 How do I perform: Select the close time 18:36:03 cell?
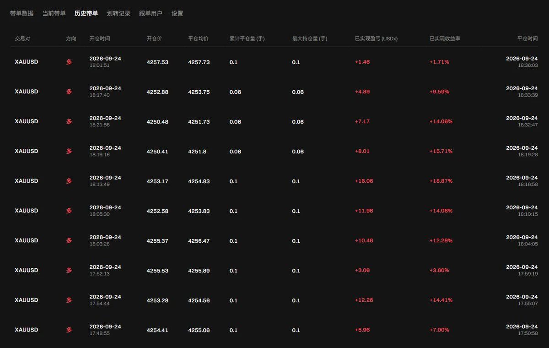(522, 62)
